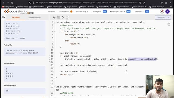The width and height of the screenshot is (174, 98).
Task: Toggle the problem list sidebar icon
Action: pyautogui.click(x=3, y=17)
